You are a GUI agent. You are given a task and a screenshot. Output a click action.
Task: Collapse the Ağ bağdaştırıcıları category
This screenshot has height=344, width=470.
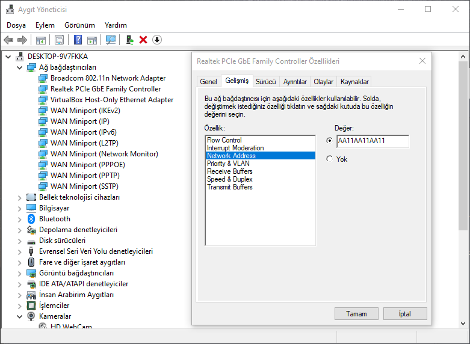[x=20, y=67]
